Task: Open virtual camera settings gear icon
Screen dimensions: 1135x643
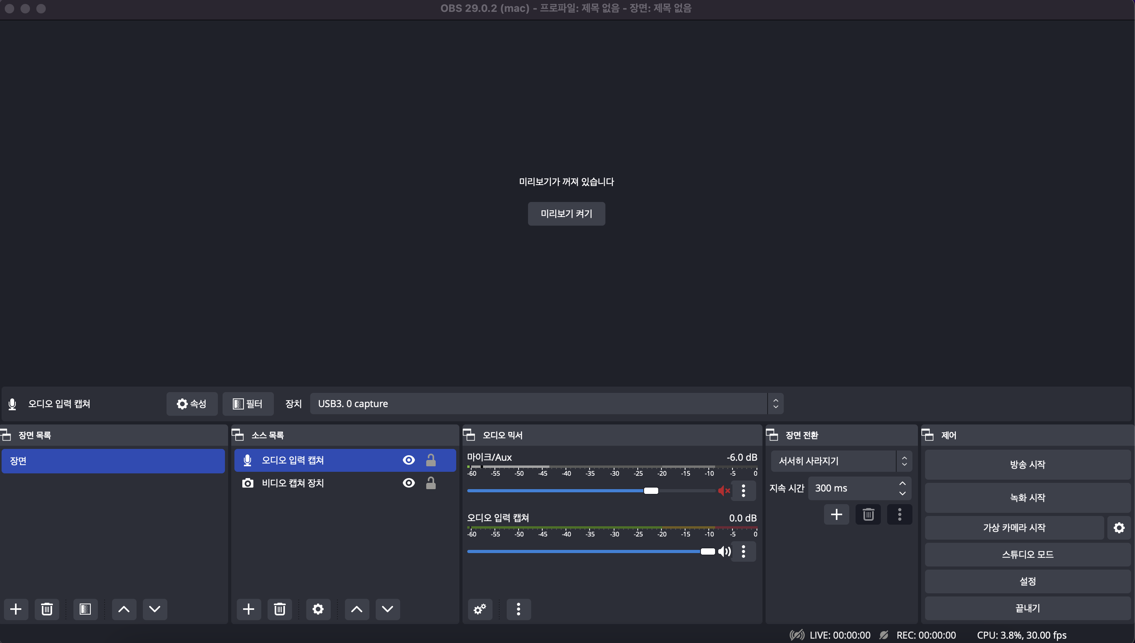Action: [x=1119, y=527]
